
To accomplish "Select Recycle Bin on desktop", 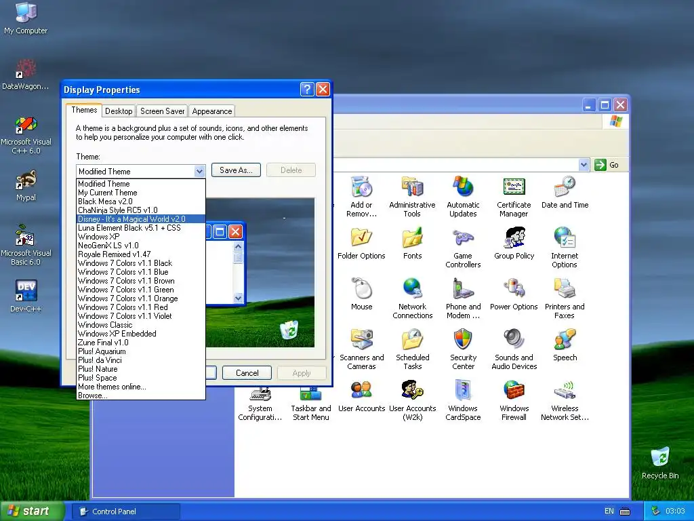I will point(660,463).
